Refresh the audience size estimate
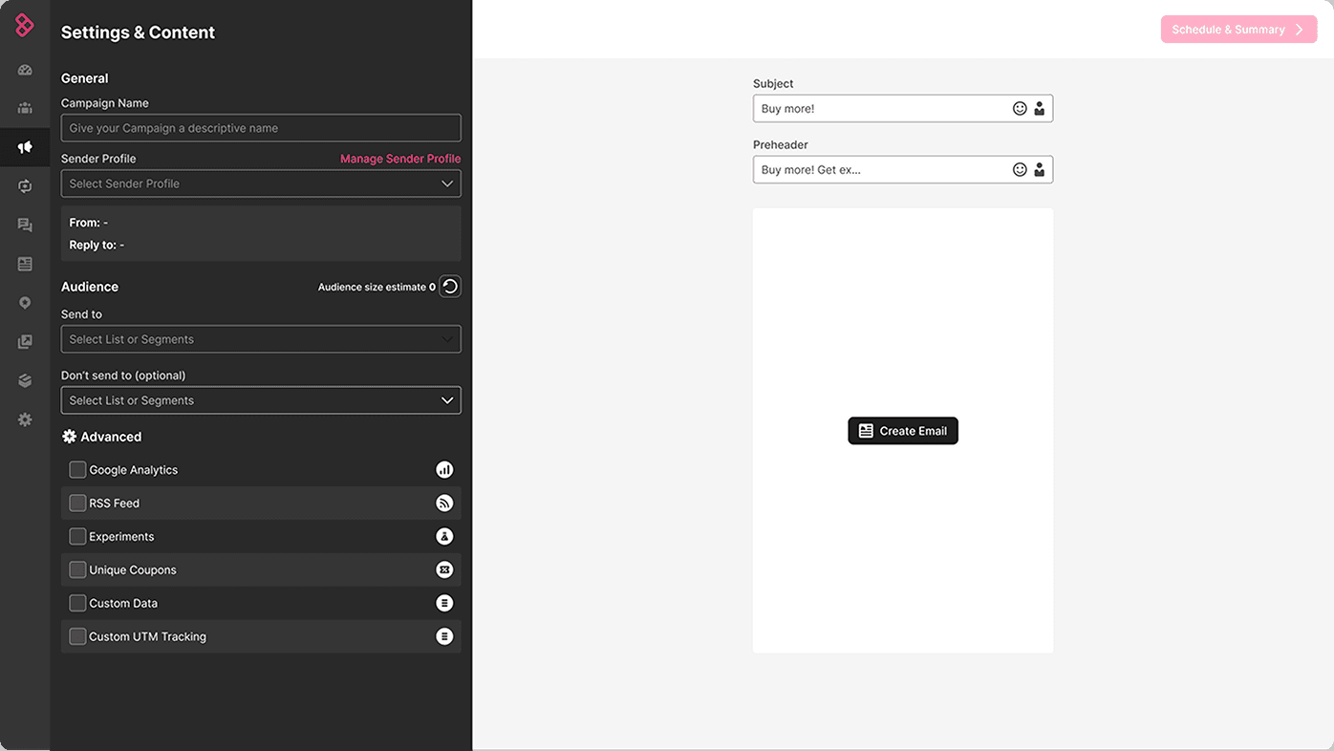Screen dimensions: 1334x751 pyautogui.click(x=450, y=287)
